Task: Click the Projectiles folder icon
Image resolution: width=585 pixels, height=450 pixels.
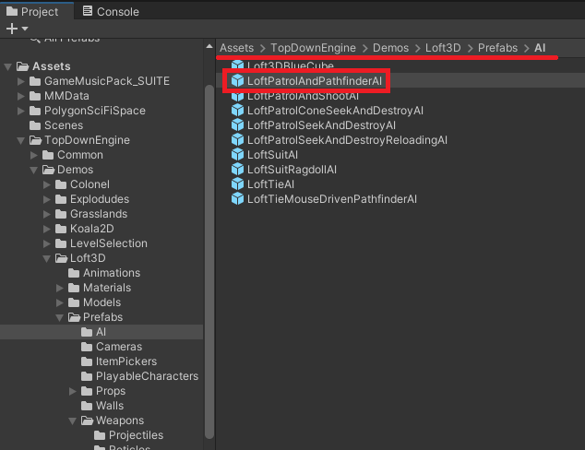Action: (x=100, y=435)
